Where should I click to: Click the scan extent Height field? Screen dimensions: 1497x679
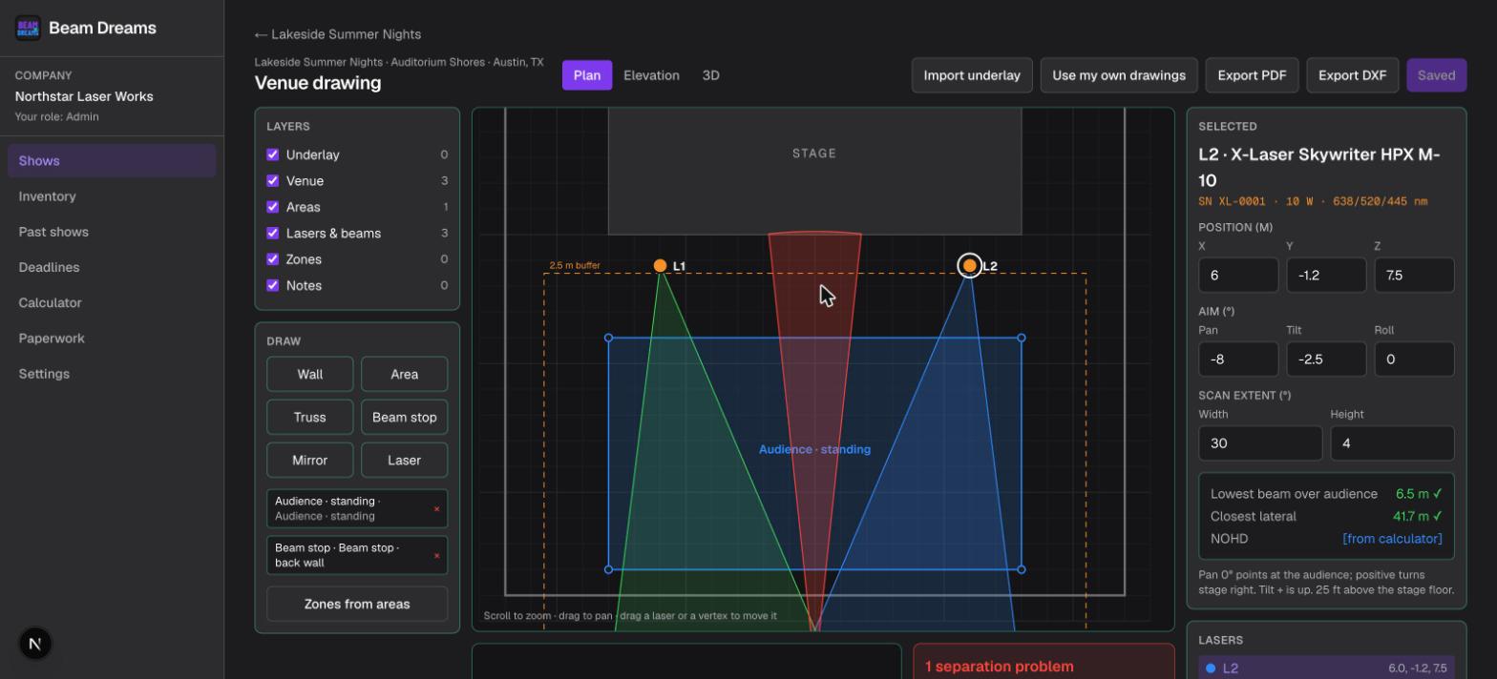click(1392, 442)
